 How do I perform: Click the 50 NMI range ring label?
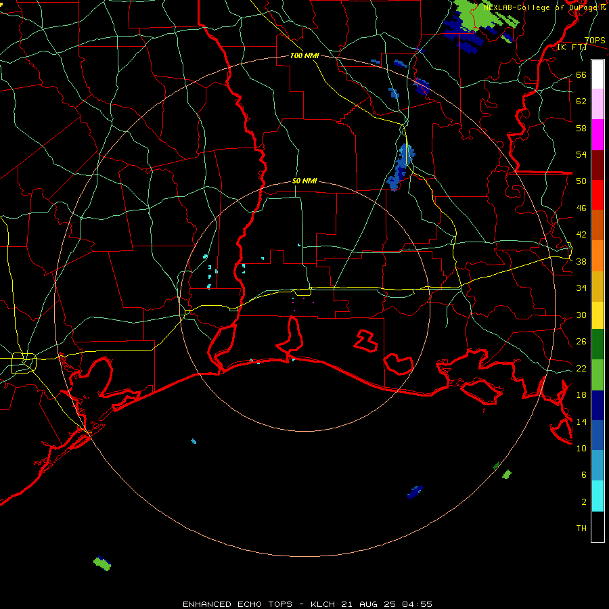click(304, 181)
